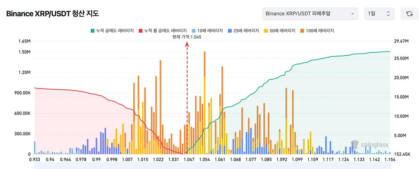Image resolution: width=419 pixels, height=169 pixels.
Task: Open the Binance XRP/USDT 퍼페추얼 dropdown
Action: [310, 14]
